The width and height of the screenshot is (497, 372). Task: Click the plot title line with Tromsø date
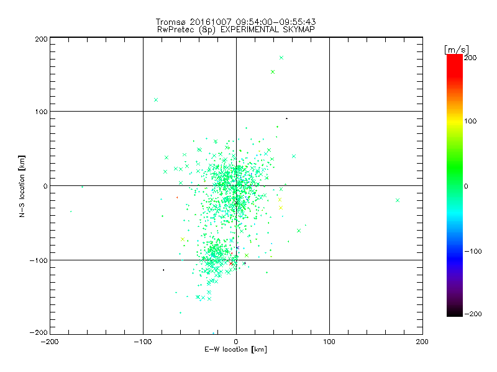point(235,22)
